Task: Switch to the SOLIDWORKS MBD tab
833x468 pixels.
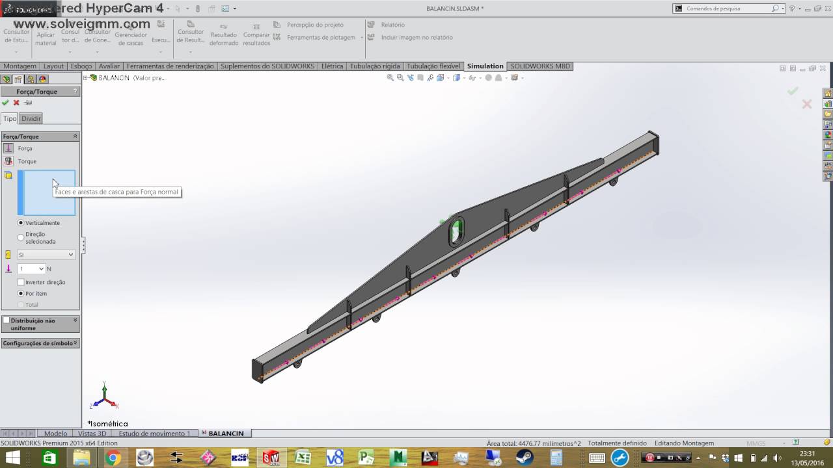Action: (x=540, y=66)
